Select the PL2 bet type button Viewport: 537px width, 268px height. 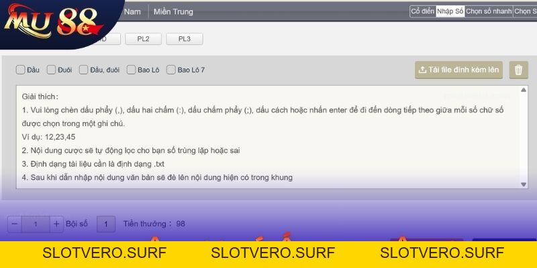143,39
